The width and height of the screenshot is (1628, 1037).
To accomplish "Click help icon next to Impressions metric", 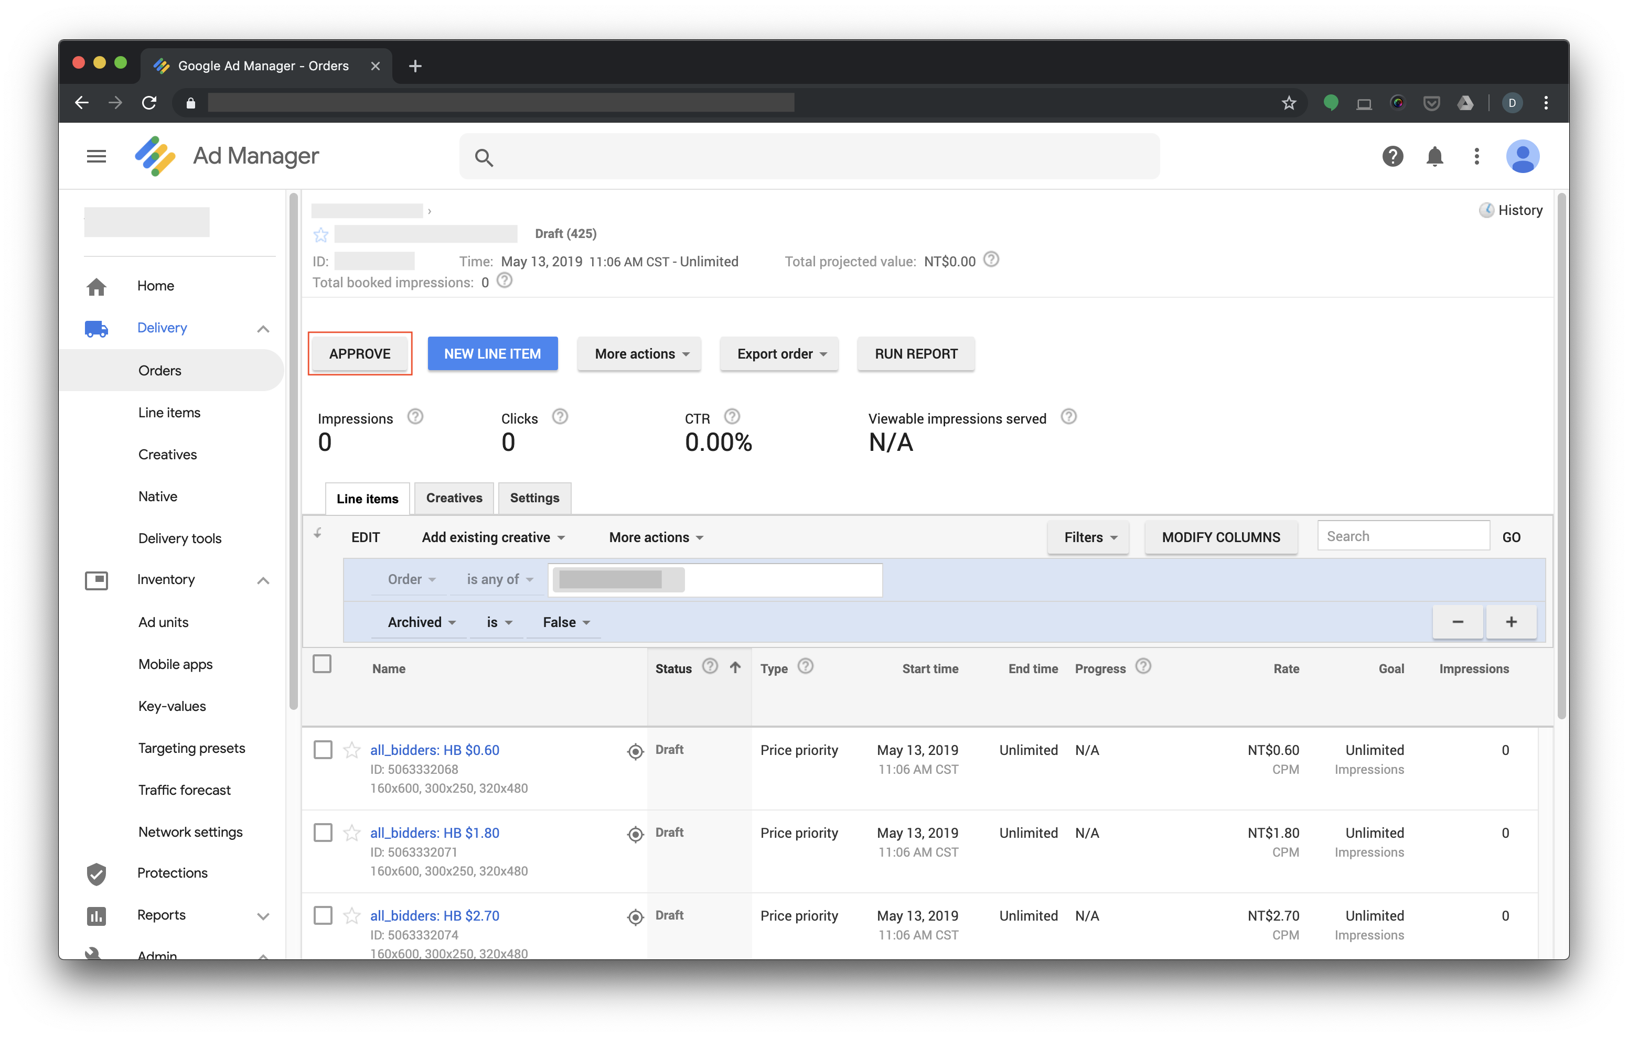I will coord(415,417).
